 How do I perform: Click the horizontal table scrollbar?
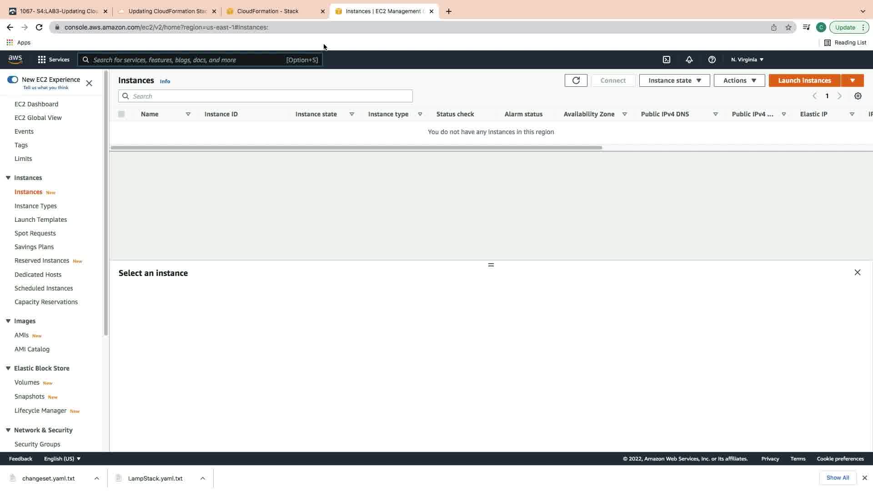pos(356,148)
